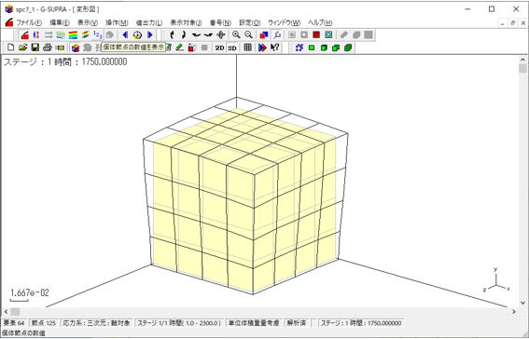Advance to next step with blue right arrow

coord(150,35)
